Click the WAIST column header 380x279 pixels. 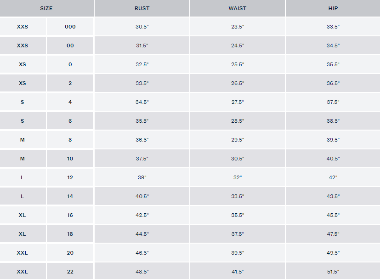pos(238,8)
